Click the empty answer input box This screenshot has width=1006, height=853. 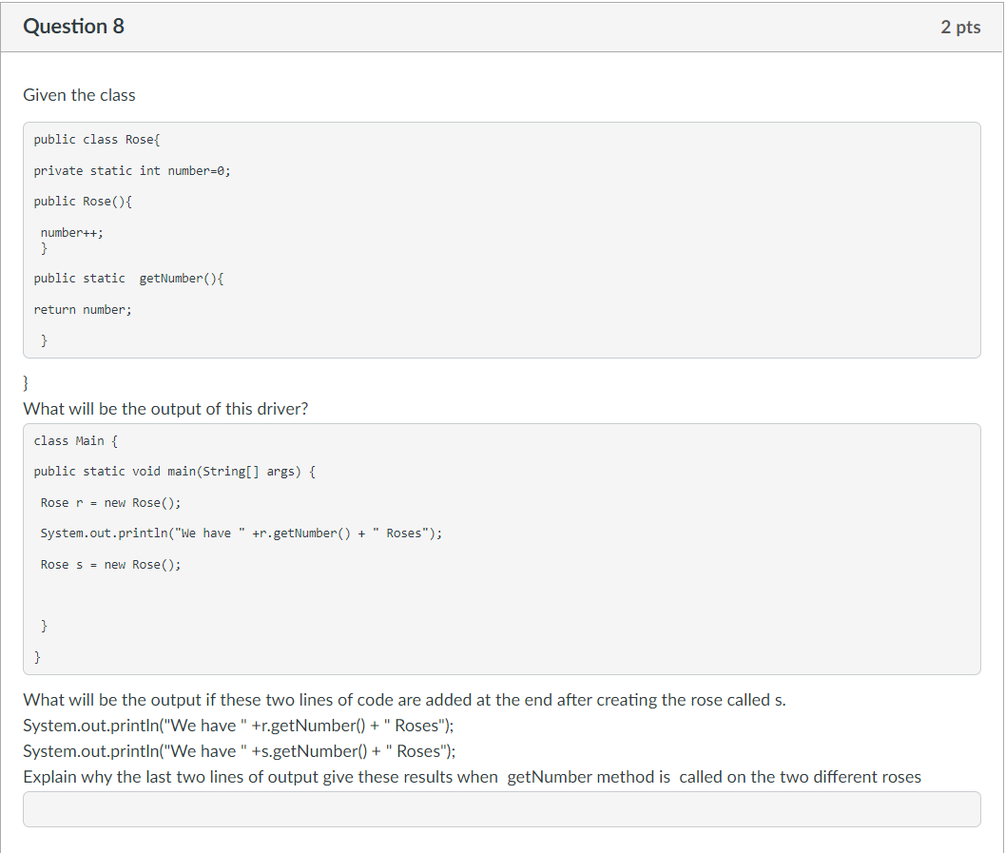point(502,808)
